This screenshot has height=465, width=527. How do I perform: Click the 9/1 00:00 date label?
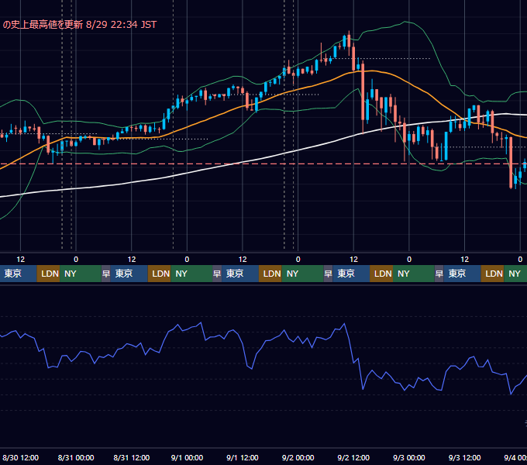187,457
